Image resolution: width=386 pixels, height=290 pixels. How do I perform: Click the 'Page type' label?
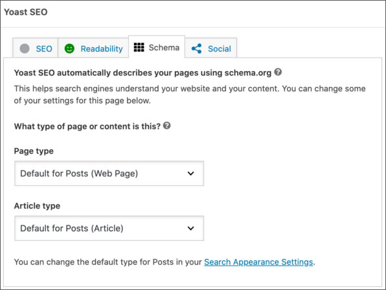point(34,150)
